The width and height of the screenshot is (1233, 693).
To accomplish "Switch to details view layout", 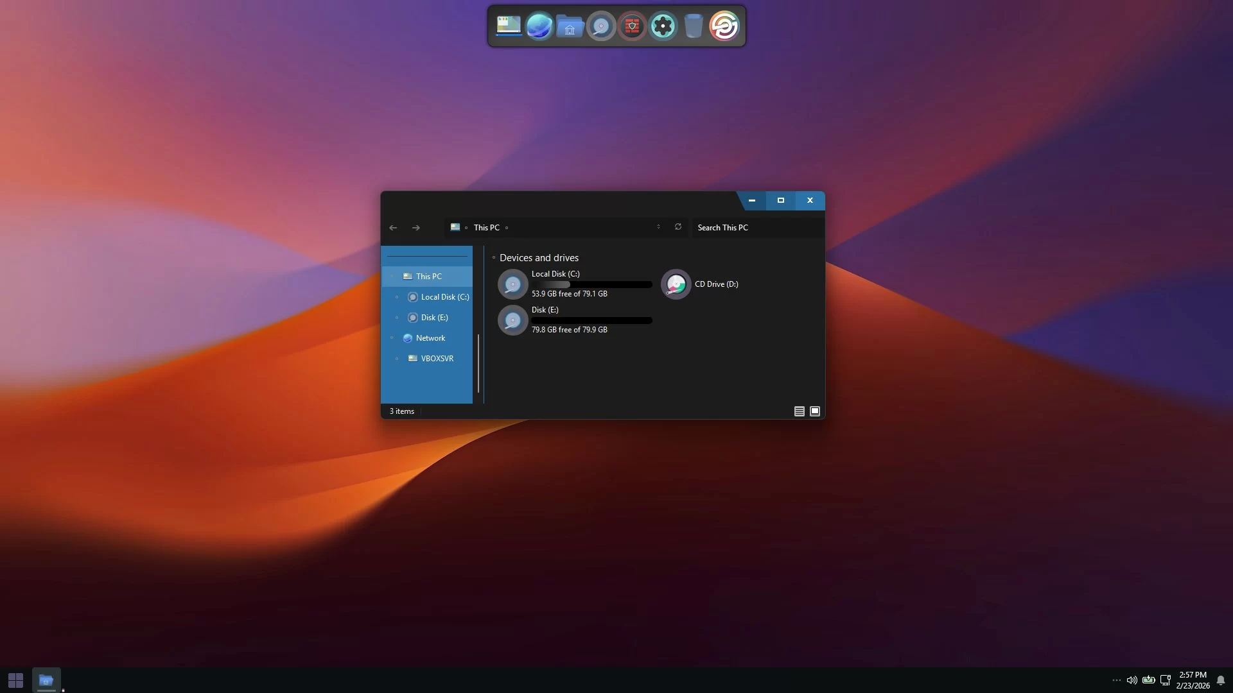I will (800, 411).
